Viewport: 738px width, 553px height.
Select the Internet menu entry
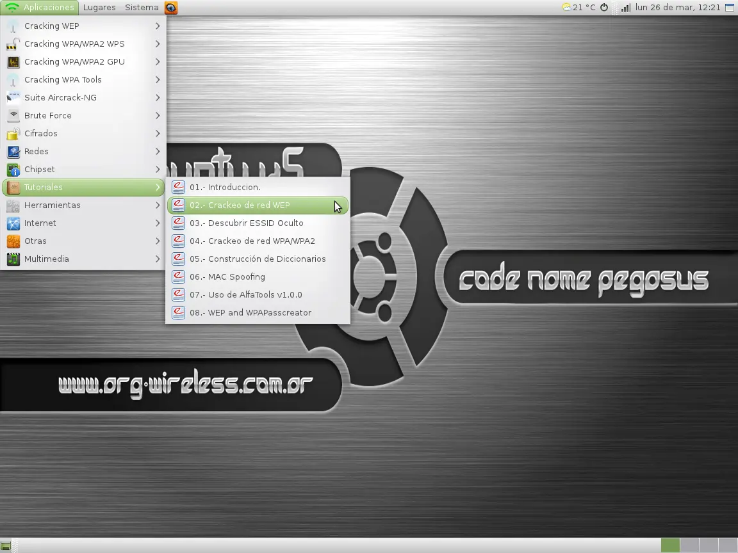pos(83,223)
